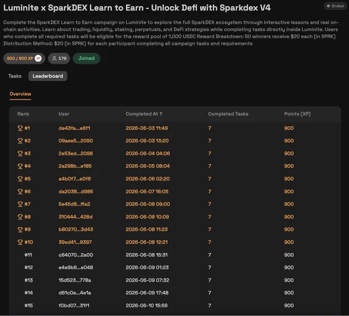349x316 pixels.
Task: Click timestamp 2026-06-03 11:49
Action: (x=147, y=128)
